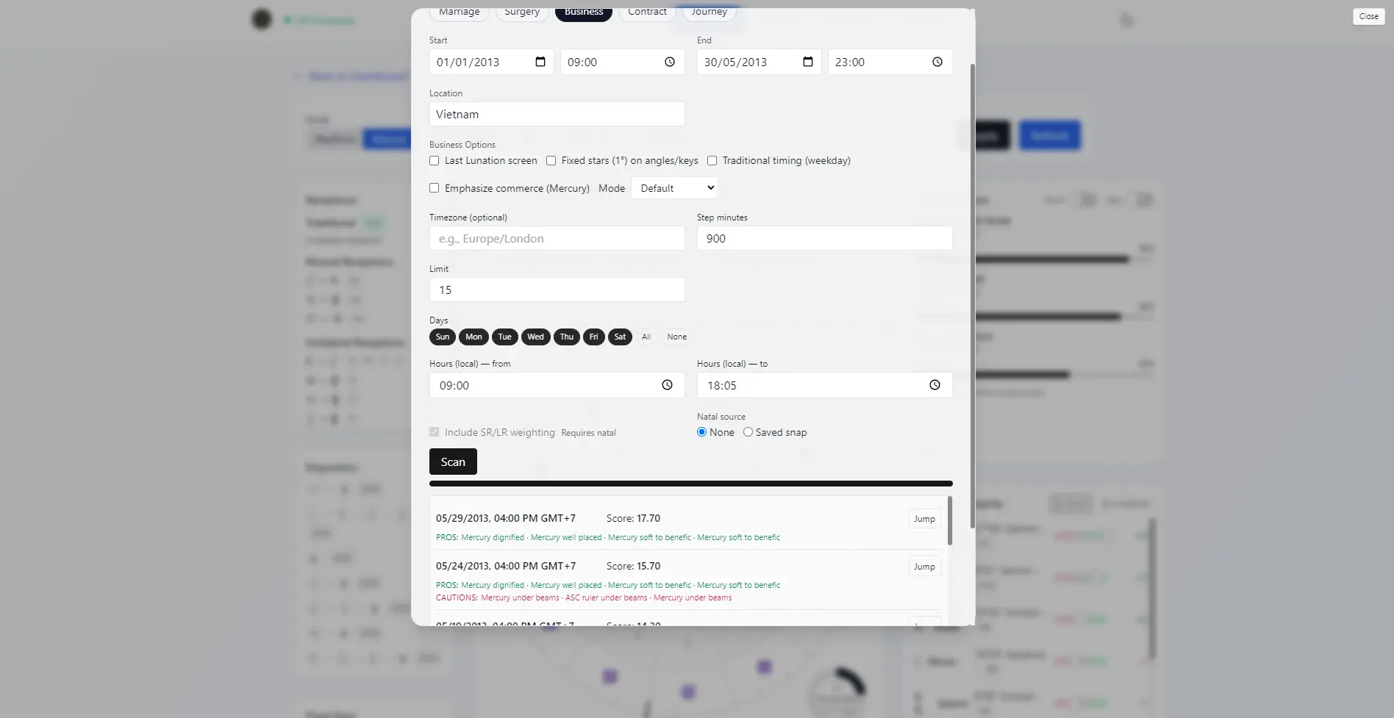This screenshot has height=718, width=1394.
Task: Click the Hours from field 09:00
Action: coord(557,385)
